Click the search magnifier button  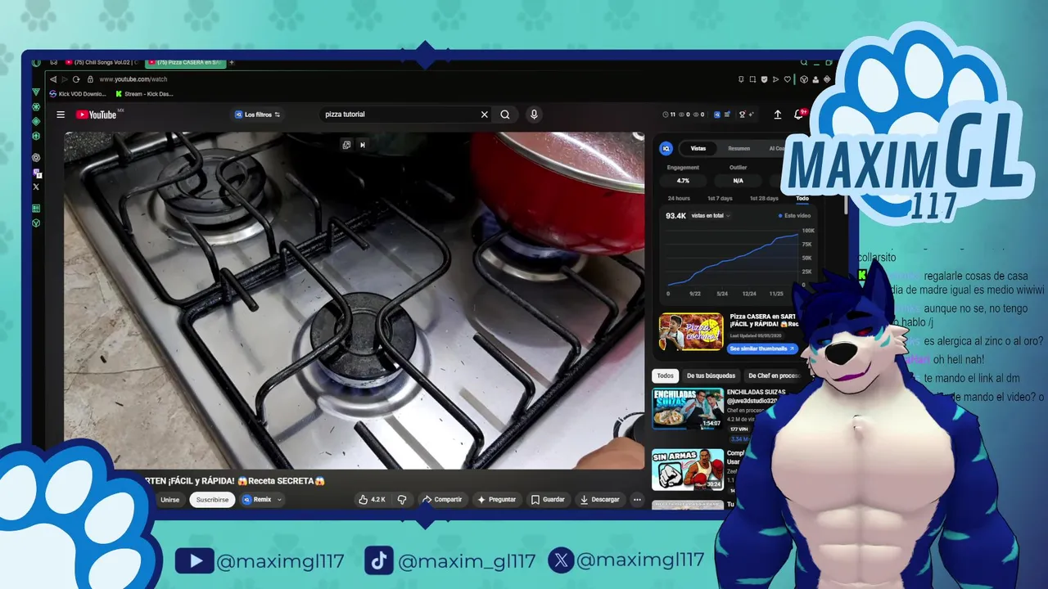click(x=505, y=115)
